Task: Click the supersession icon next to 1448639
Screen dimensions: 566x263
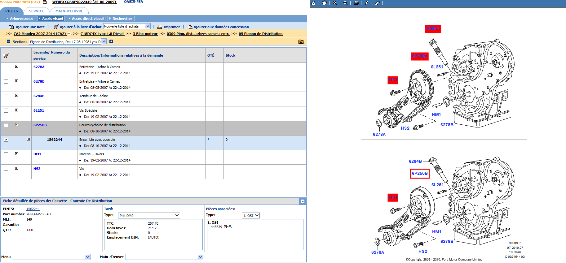Action: [228, 227]
